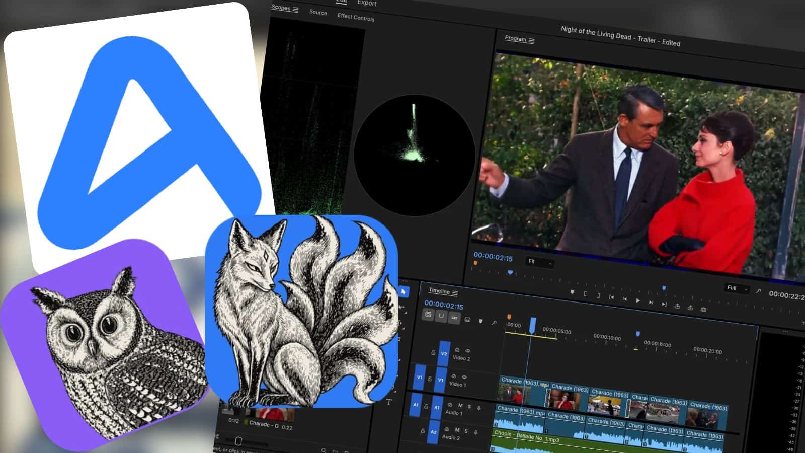Viewport: 805px width, 453px height.
Task: Click the Export Frame camera icon
Action: point(703,309)
